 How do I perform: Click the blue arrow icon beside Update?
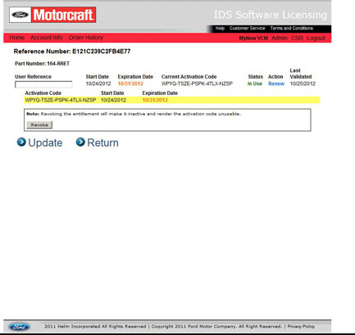tap(21, 142)
